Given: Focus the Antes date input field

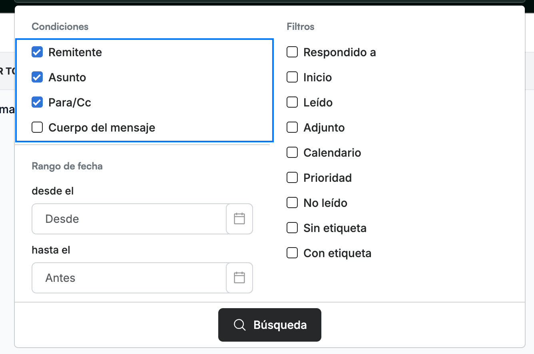Looking at the screenshot, I should coord(129,278).
